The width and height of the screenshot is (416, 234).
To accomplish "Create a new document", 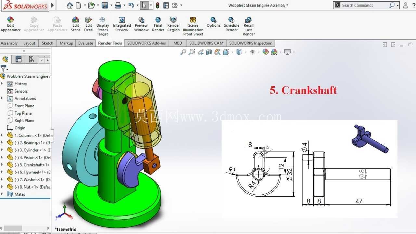I will tap(78, 5).
